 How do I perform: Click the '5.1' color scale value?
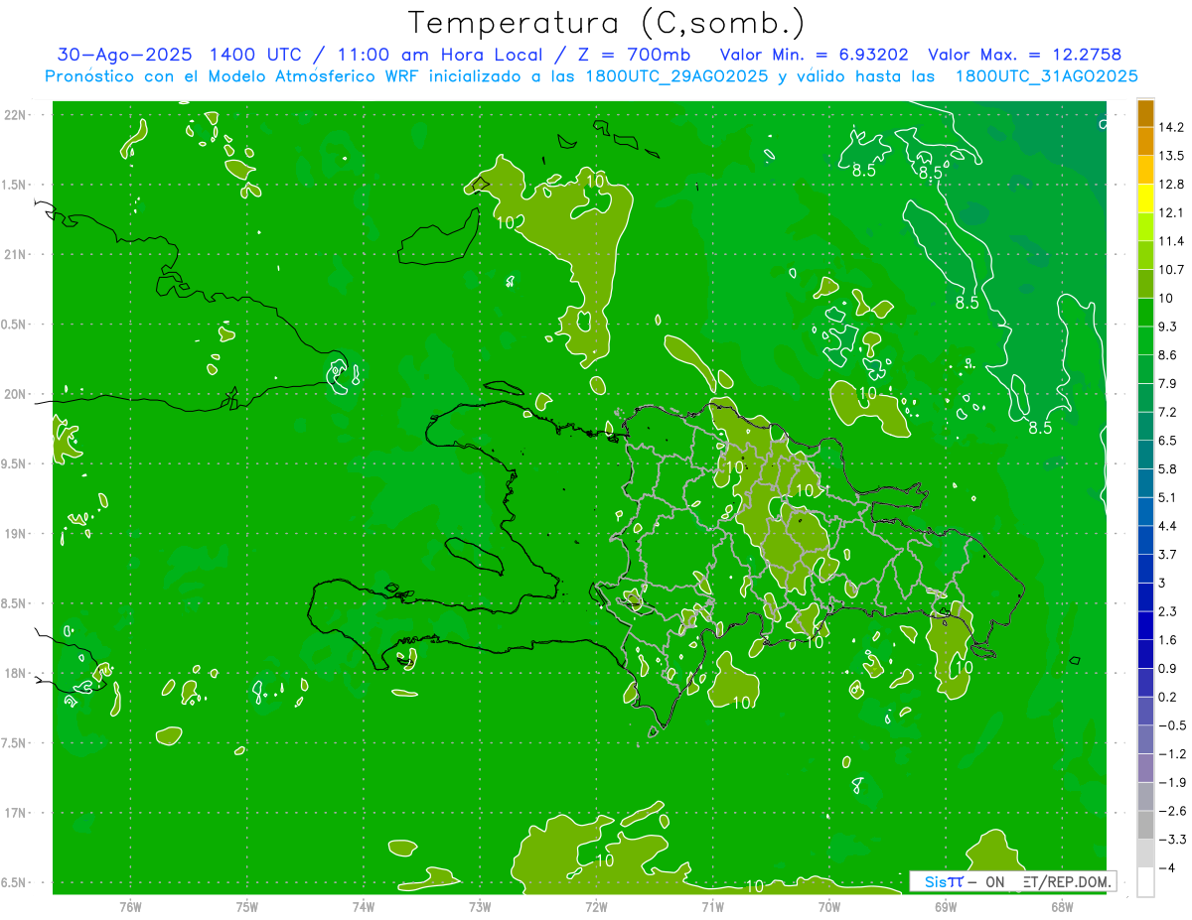tap(1167, 497)
